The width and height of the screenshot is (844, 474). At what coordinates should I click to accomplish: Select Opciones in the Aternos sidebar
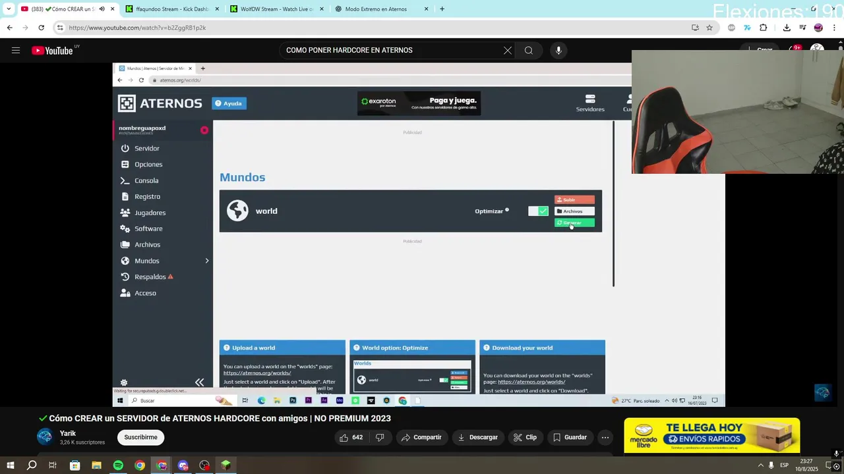[148, 165]
